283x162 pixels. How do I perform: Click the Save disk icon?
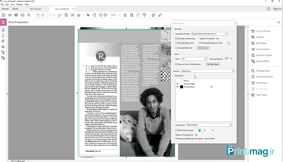[3, 15]
